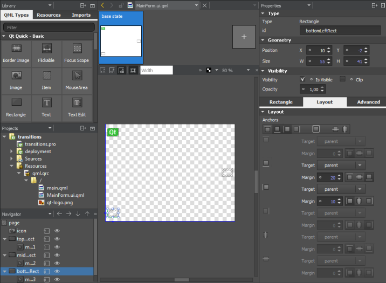Add new state with plus button
Viewport: 386px width, 283px height.
pos(244,37)
